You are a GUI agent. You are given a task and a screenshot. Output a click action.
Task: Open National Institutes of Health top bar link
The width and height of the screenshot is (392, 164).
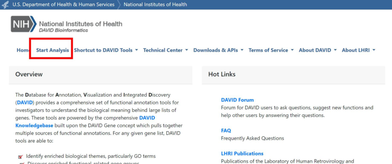pyautogui.click(x=155, y=4)
